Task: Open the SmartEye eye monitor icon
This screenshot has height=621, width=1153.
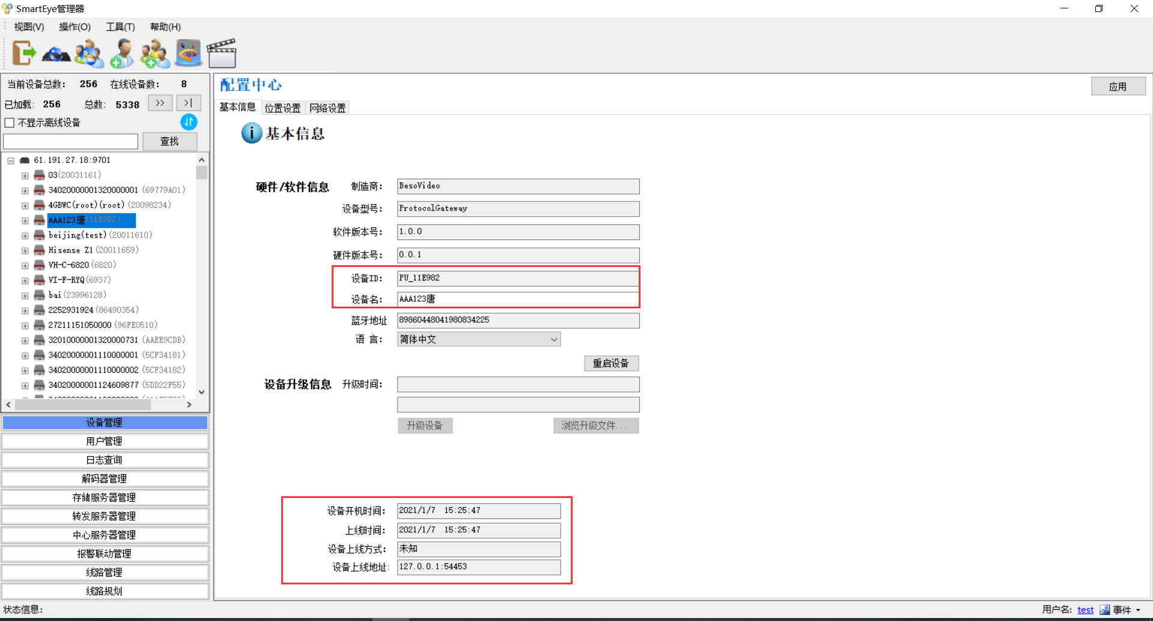Action: pyautogui.click(x=188, y=53)
